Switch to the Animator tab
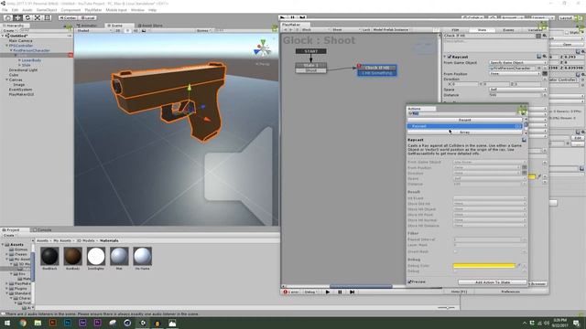Viewport: 586px width, 329px height. [88, 26]
